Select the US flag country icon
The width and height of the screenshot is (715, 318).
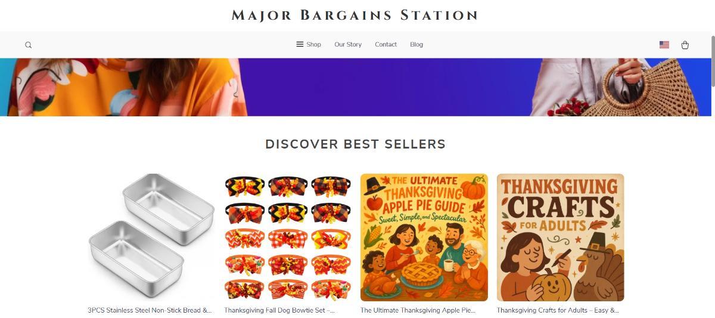tap(664, 45)
